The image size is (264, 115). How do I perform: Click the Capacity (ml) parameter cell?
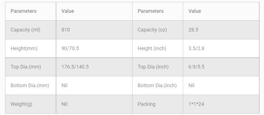pyautogui.click(x=25, y=30)
